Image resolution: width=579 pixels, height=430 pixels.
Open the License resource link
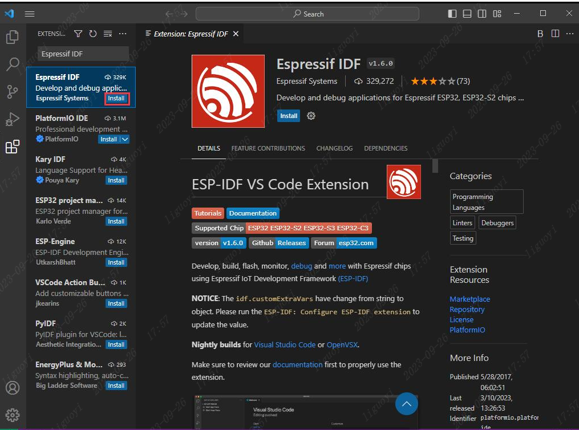[461, 319]
